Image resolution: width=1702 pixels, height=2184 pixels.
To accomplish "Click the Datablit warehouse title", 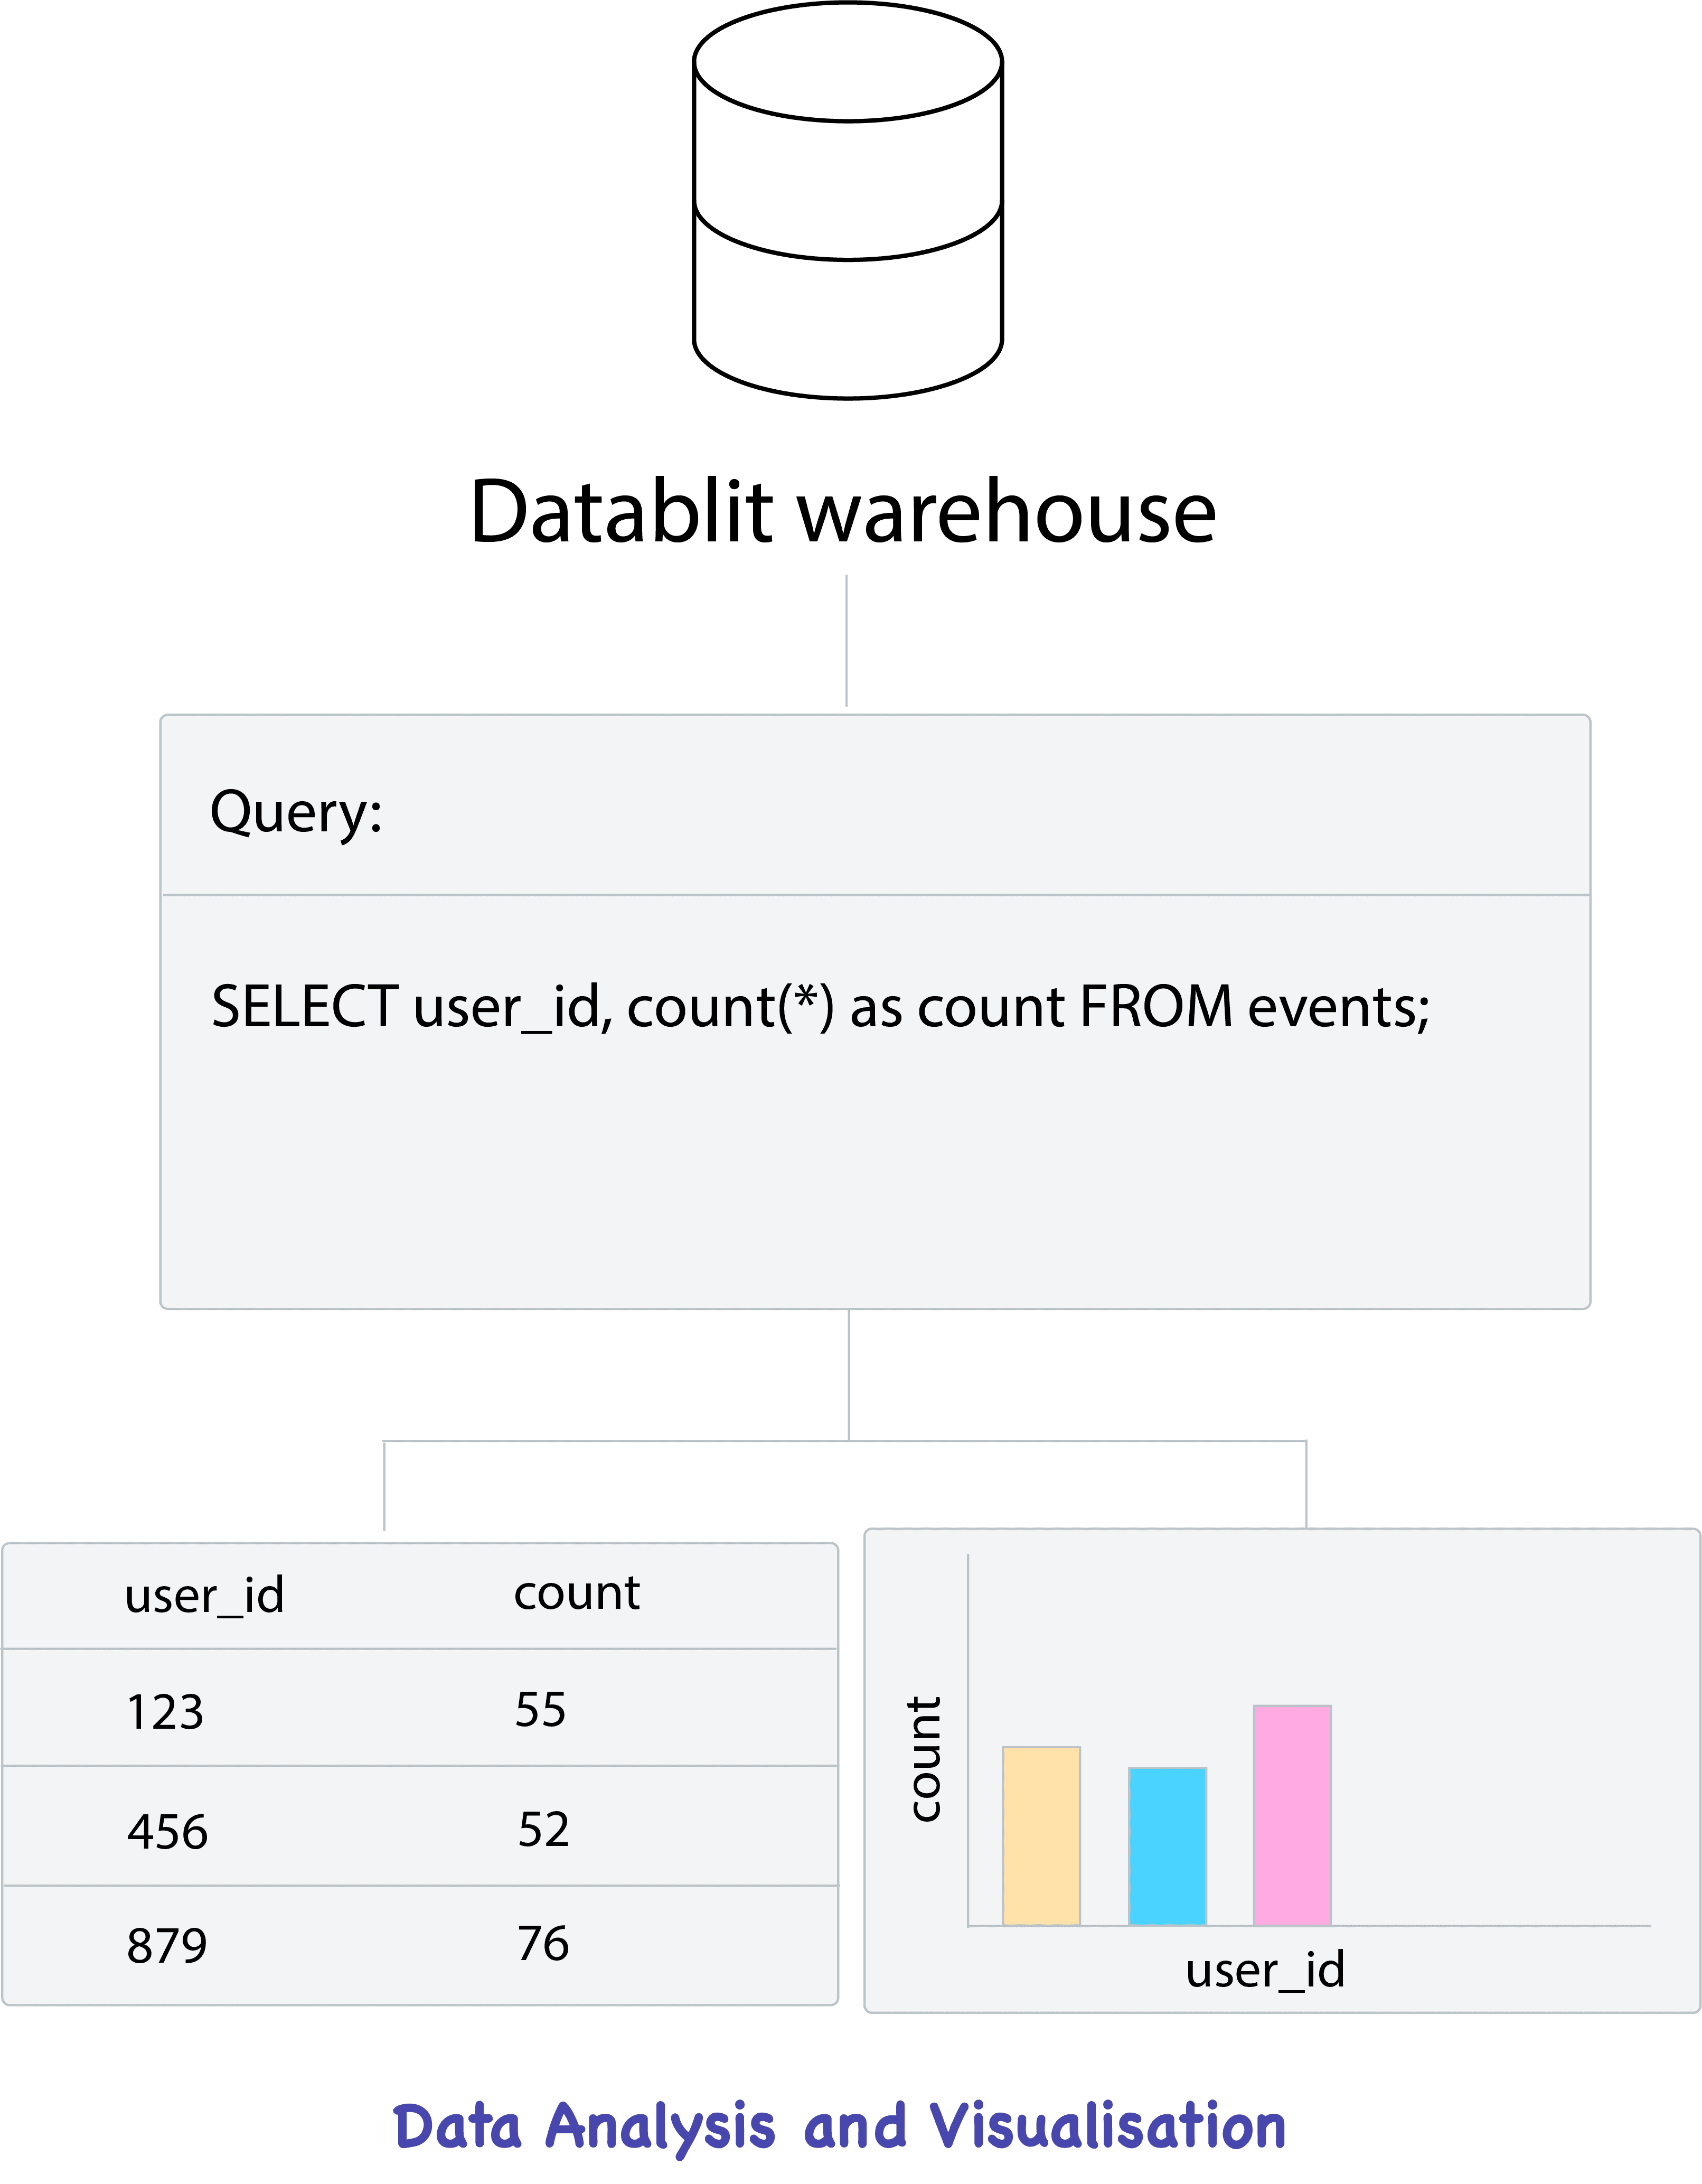I will pyautogui.click(x=843, y=512).
